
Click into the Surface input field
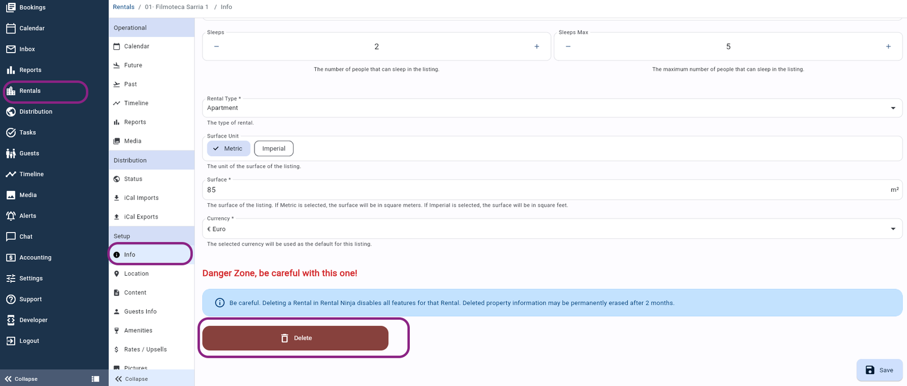pyautogui.click(x=544, y=190)
